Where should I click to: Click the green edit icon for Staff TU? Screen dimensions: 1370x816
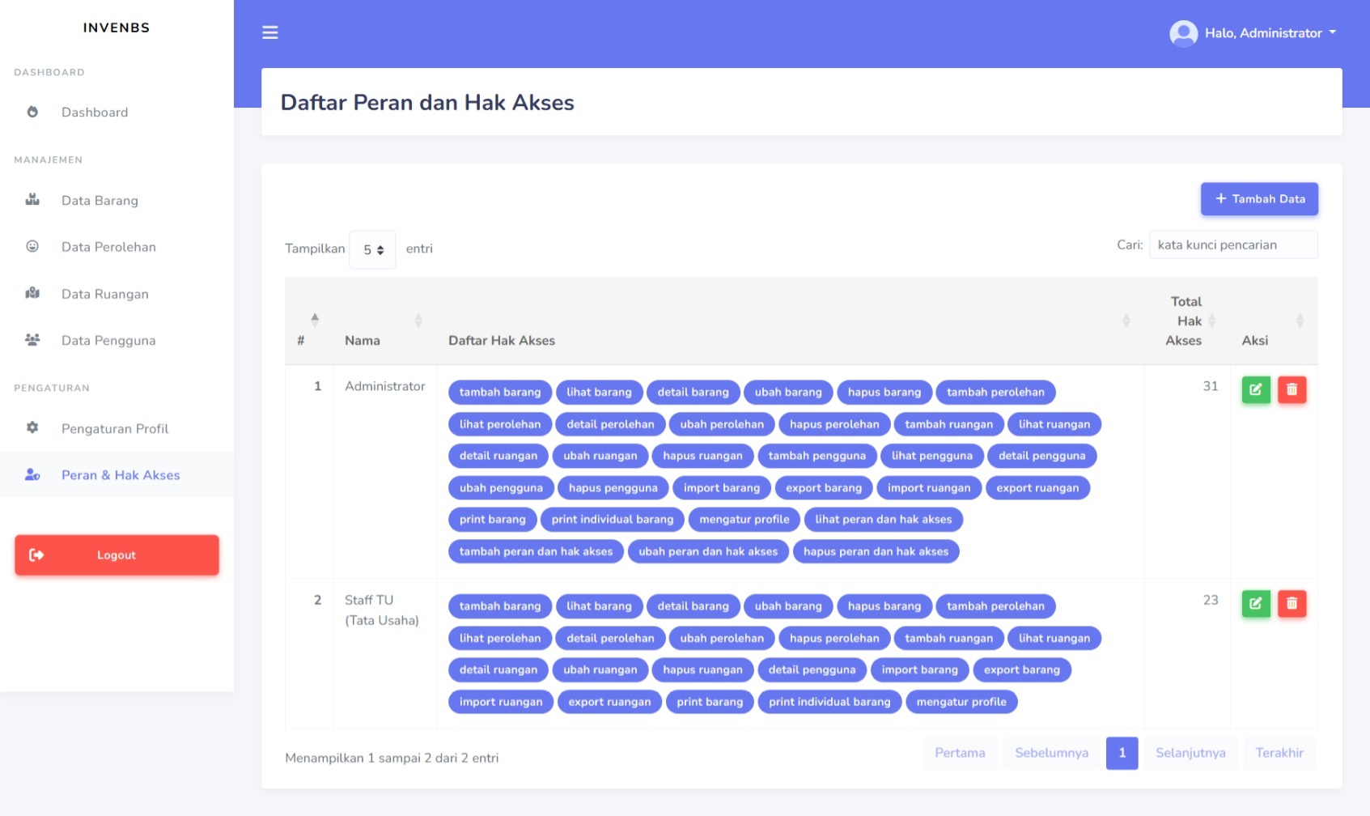[1255, 603]
